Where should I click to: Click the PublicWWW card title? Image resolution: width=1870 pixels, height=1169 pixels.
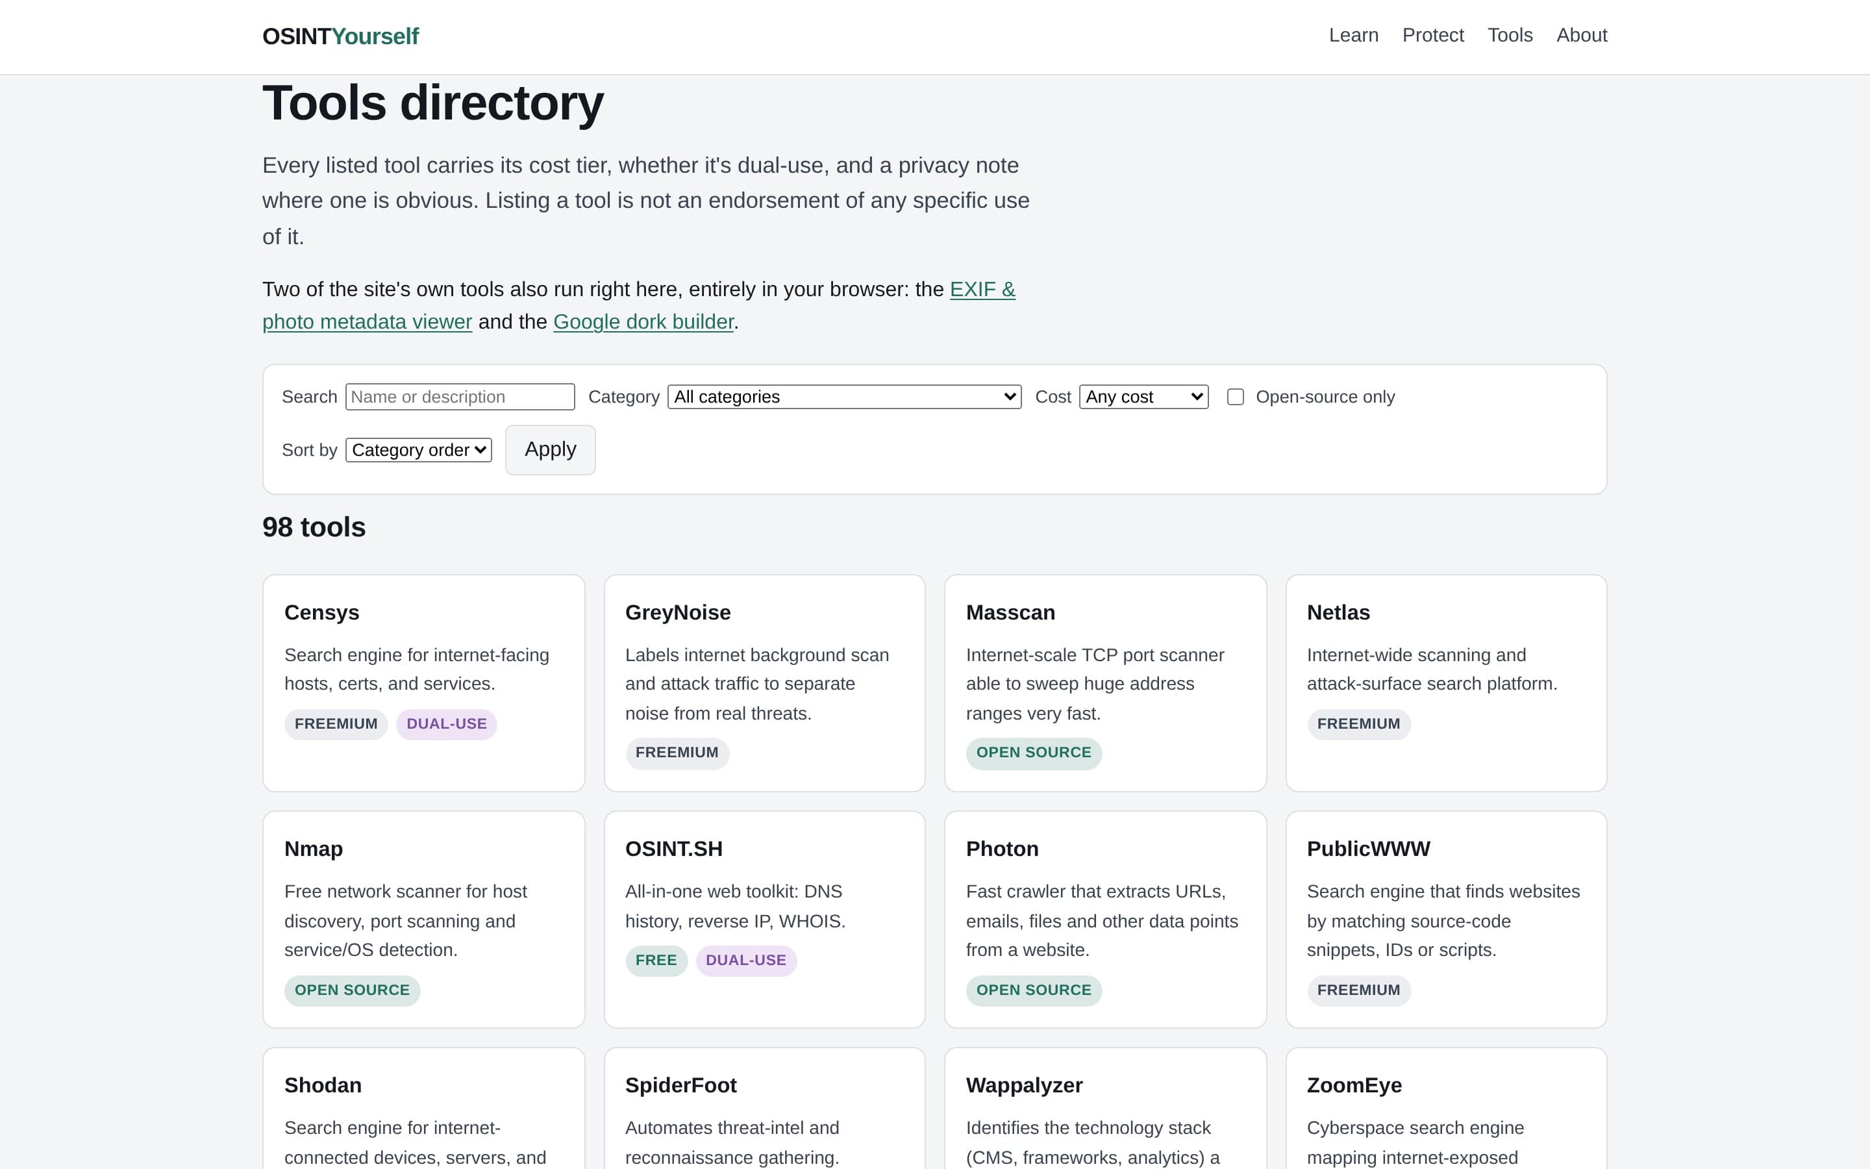point(1369,849)
